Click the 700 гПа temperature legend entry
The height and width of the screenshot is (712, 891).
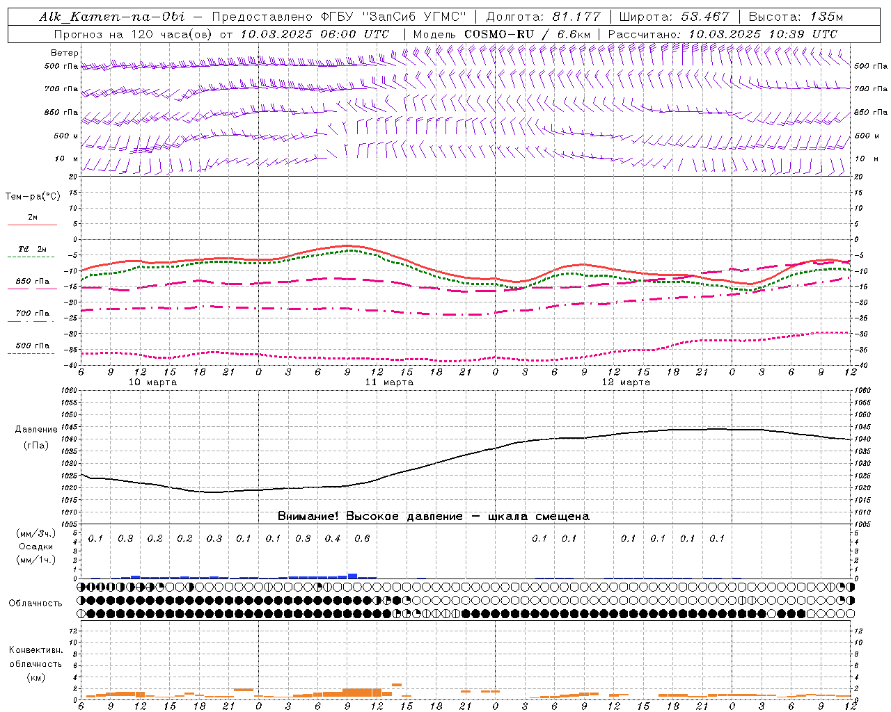point(32,316)
